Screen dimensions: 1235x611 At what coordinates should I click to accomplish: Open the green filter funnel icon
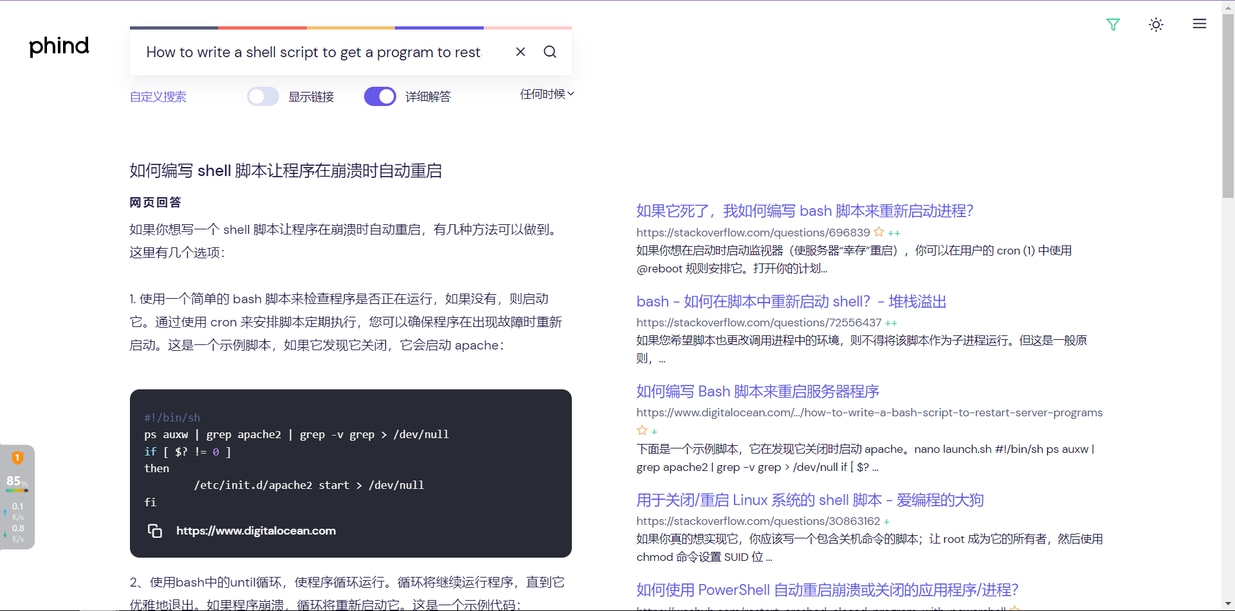1113,24
